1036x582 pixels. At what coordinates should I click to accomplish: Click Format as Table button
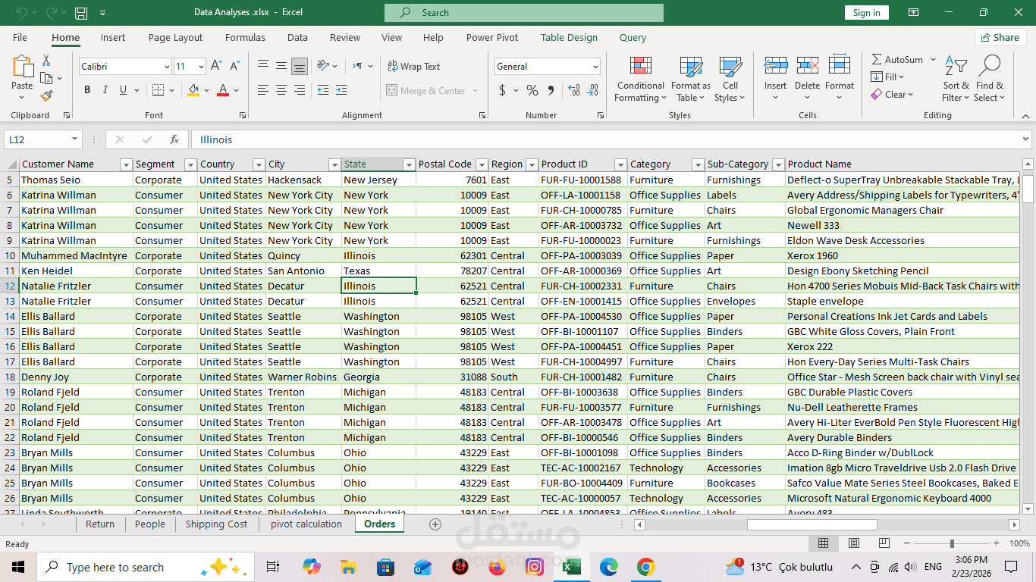[x=691, y=80]
